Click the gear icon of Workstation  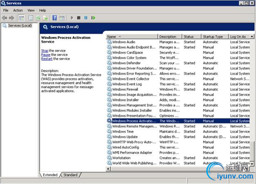[109, 158]
